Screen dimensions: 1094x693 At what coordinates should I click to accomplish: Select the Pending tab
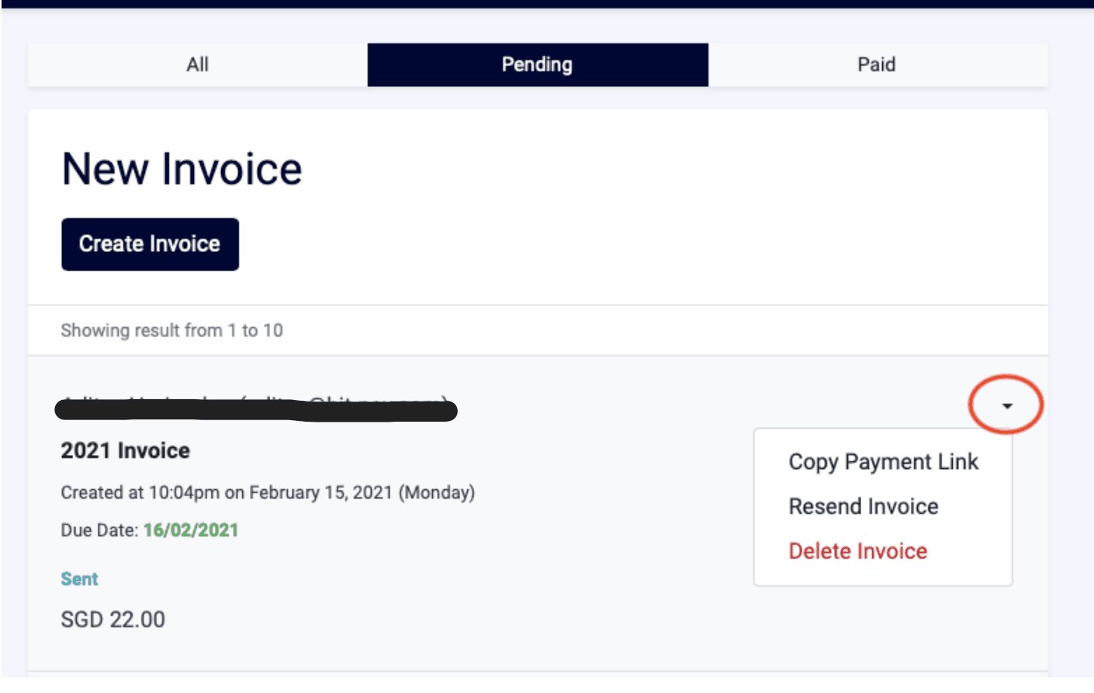tap(538, 64)
